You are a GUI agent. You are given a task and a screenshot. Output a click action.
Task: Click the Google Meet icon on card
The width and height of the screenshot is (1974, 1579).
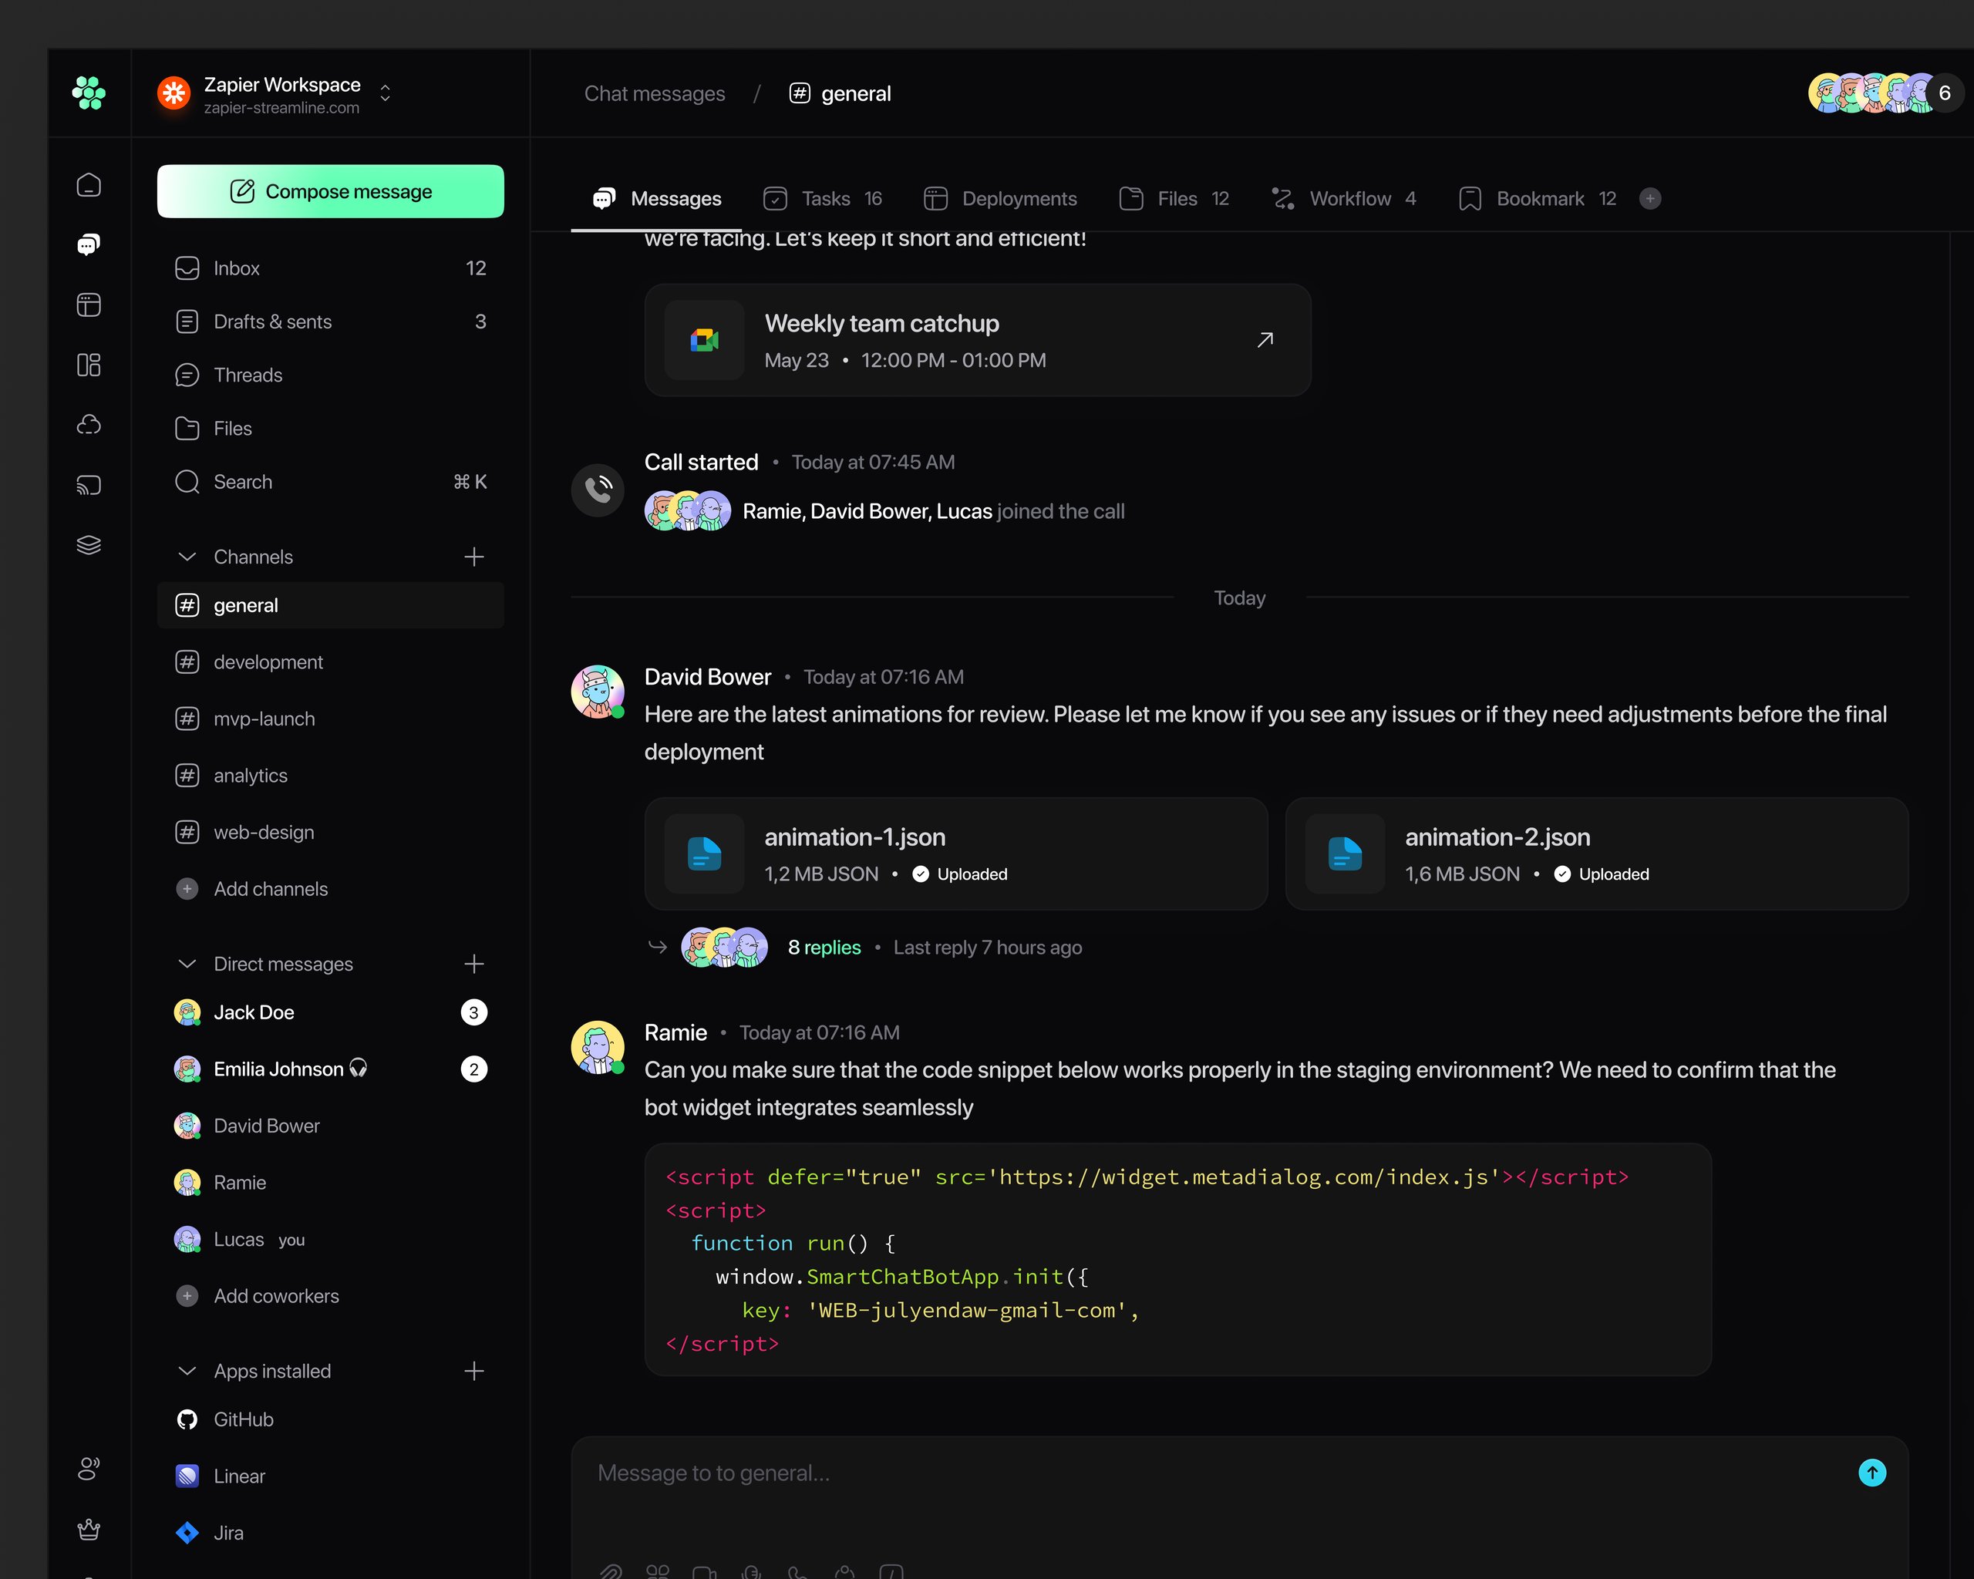tap(704, 339)
